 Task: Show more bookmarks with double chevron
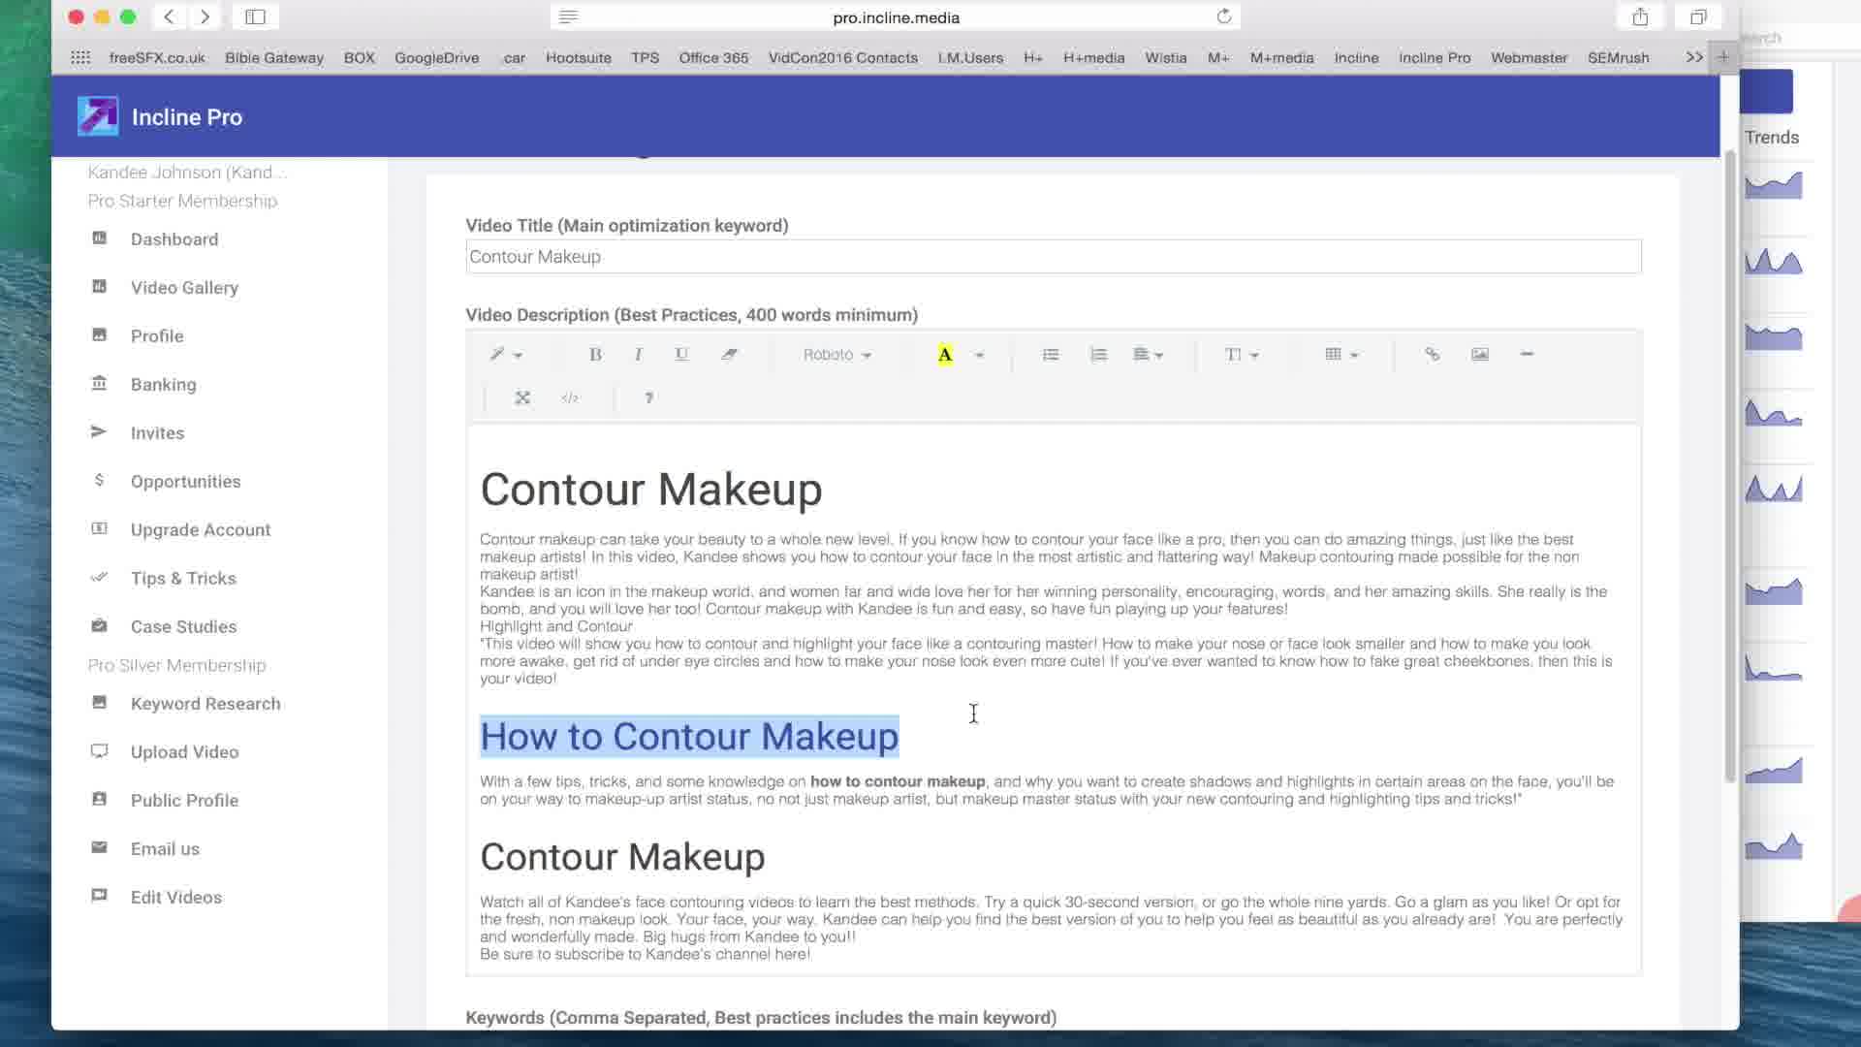tap(1693, 57)
